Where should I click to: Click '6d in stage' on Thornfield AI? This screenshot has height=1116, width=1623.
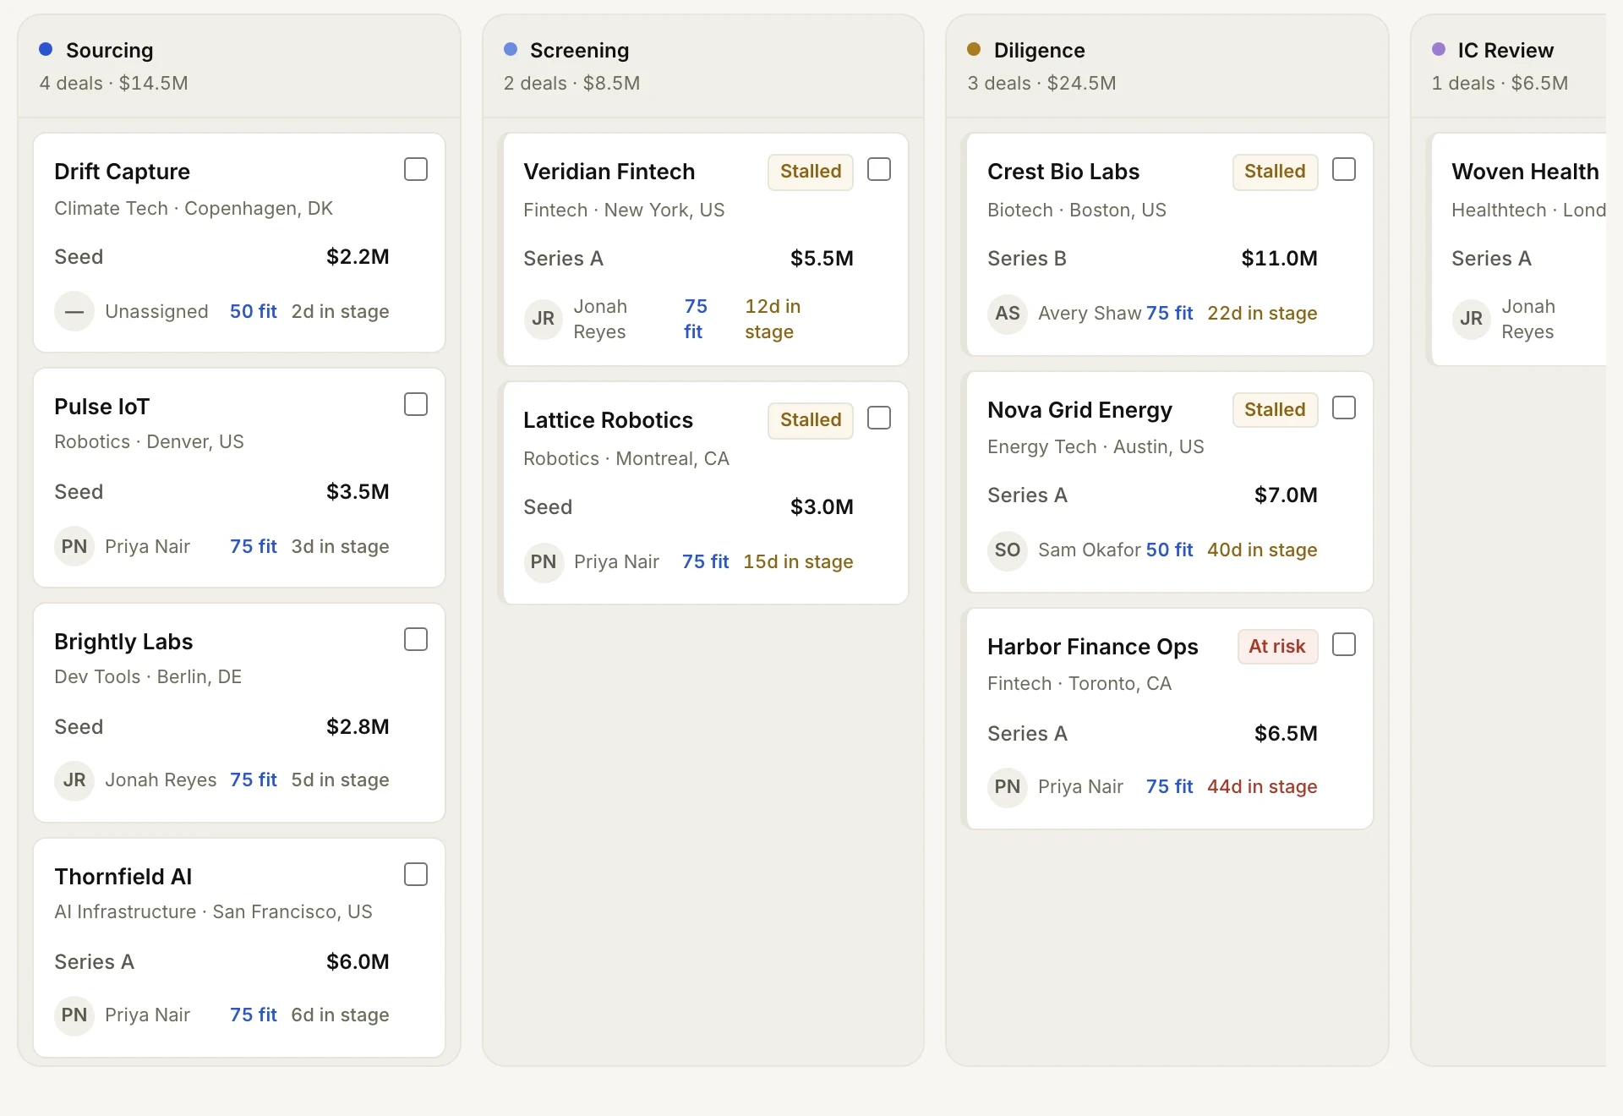pyautogui.click(x=340, y=1015)
